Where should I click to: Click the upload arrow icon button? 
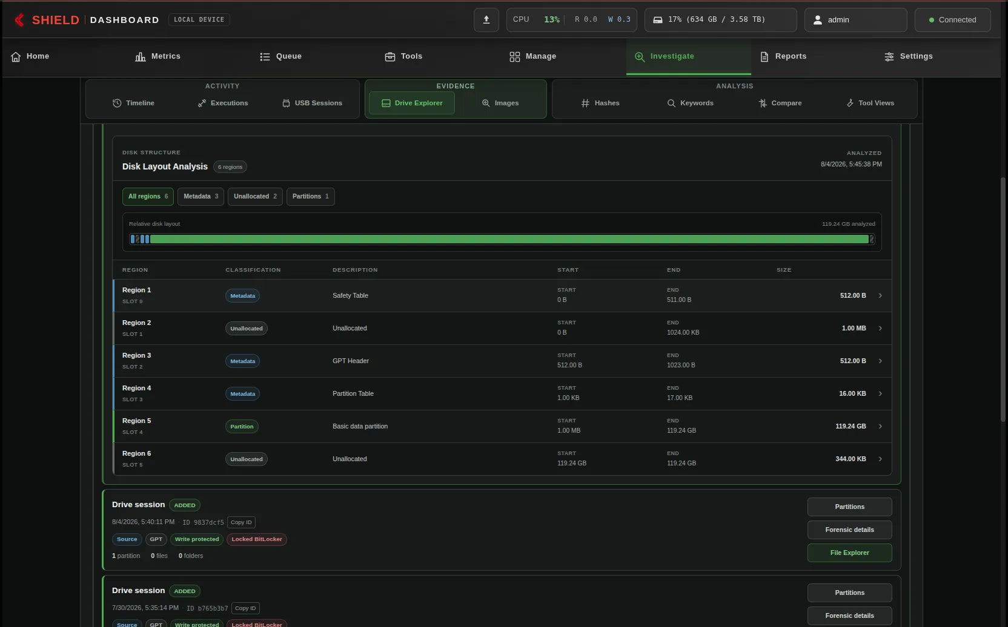[x=486, y=20]
